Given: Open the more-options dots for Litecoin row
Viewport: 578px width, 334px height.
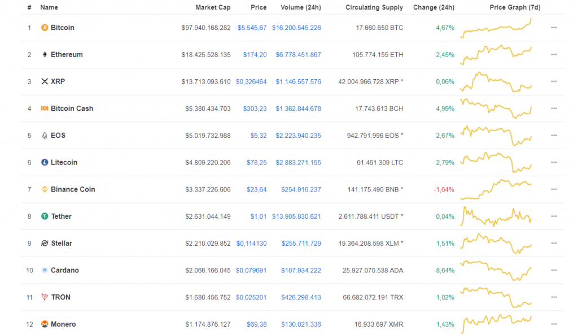Looking at the screenshot, I should (x=554, y=162).
